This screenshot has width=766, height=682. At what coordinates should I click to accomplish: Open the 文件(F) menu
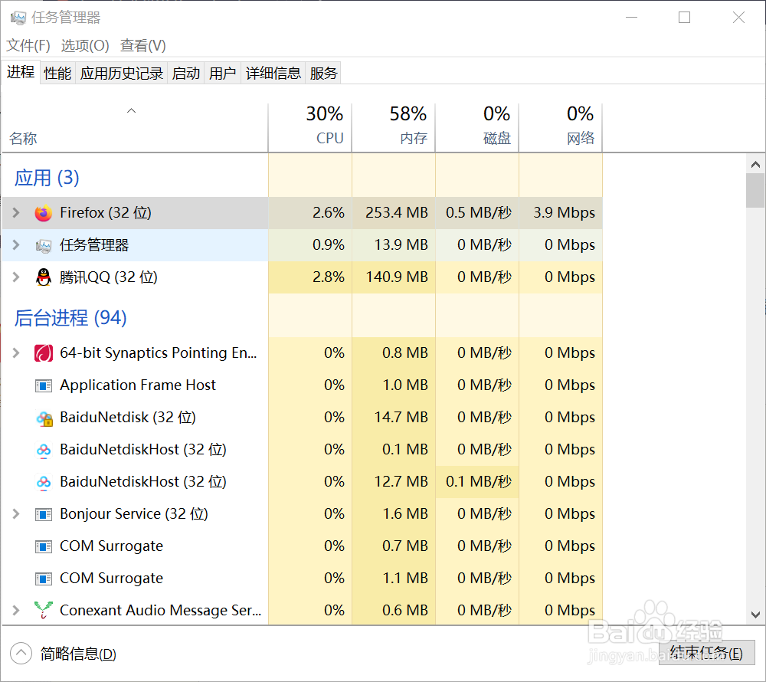[x=28, y=45]
